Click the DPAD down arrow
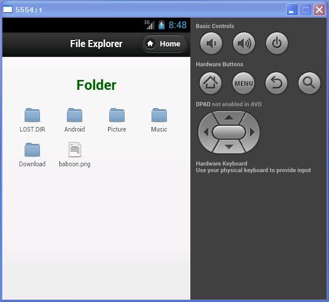This screenshot has width=329, height=302. [x=229, y=147]
